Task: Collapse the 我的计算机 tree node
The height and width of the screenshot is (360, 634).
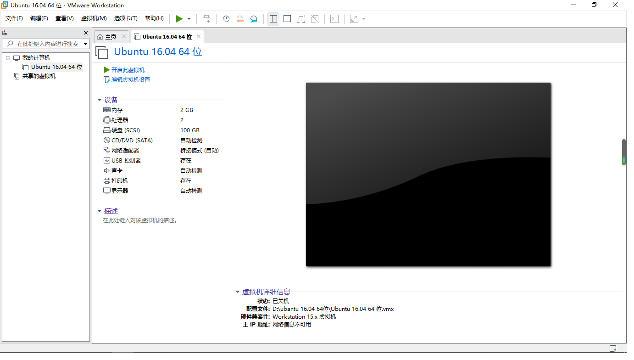Action: click(x=8, y=58)
